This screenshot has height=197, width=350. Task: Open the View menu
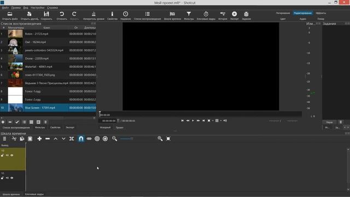(26, 8)
